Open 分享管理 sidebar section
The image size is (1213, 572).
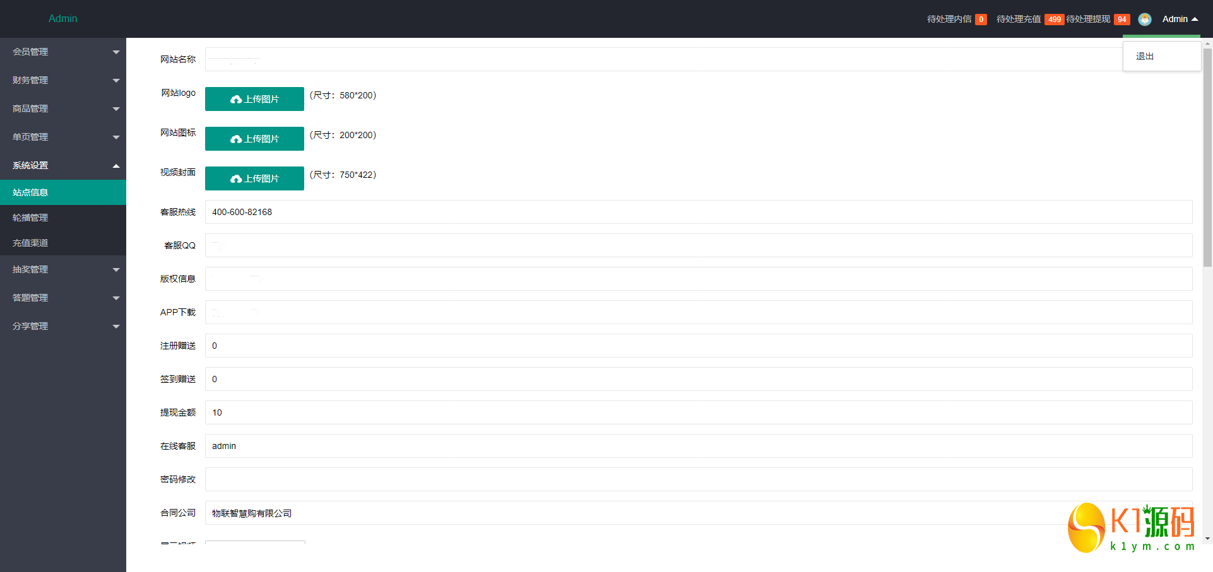click(63, 326)
